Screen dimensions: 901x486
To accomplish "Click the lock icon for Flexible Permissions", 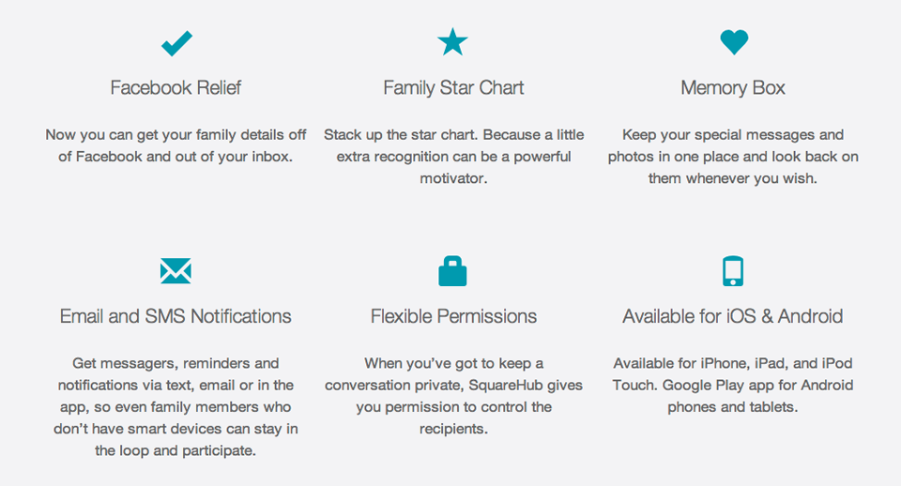I will pos(452,271).
